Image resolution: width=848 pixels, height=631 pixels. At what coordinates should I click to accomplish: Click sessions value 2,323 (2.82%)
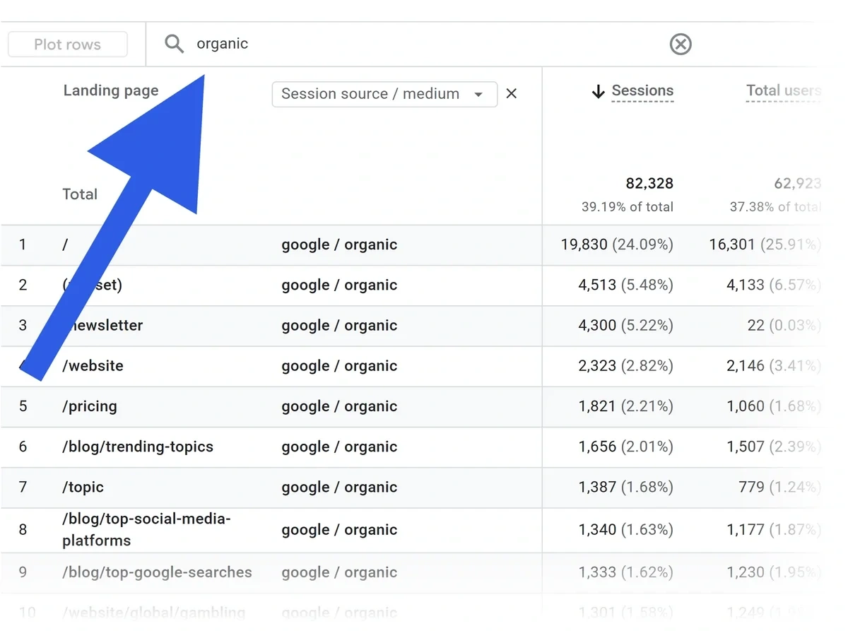(x=625, y=366)
